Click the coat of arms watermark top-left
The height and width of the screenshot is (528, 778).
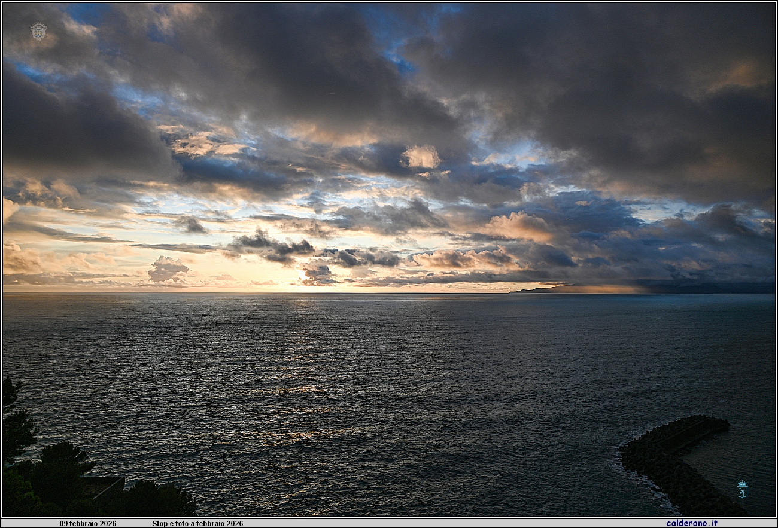(x=38, y=31)
